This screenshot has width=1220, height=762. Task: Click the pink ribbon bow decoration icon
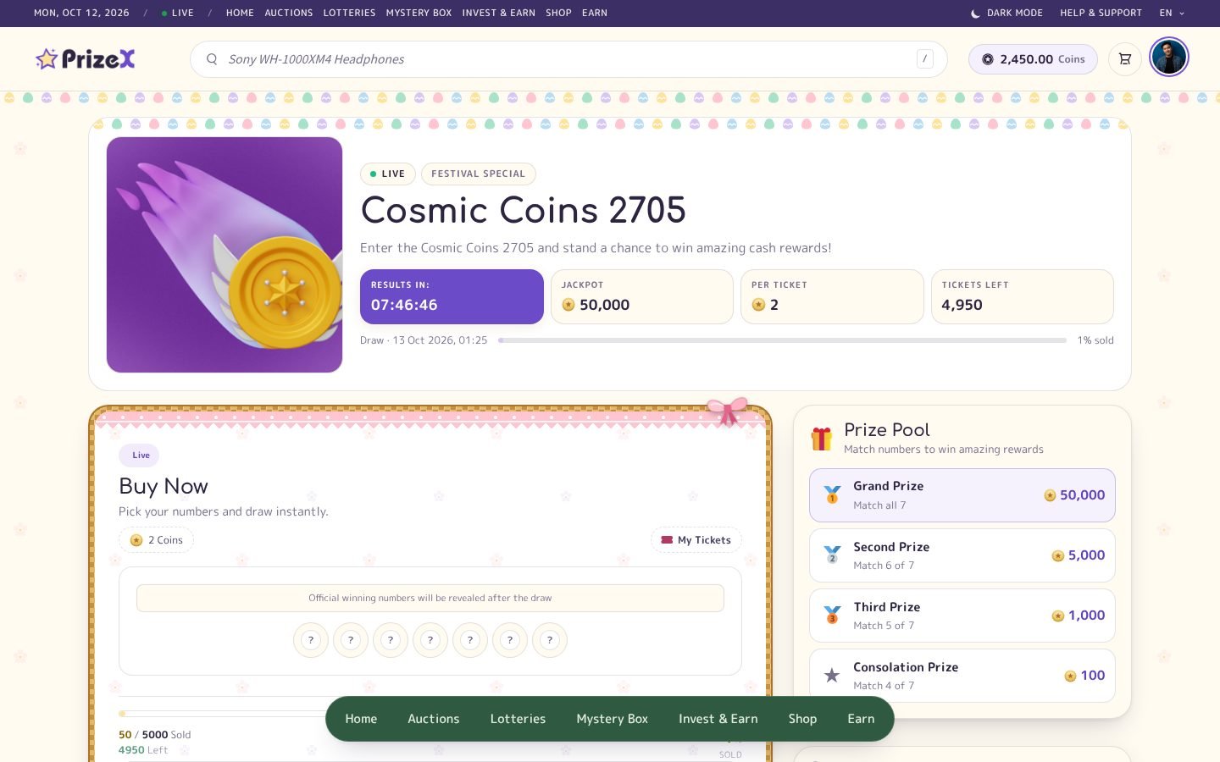(x=728, y=411)
